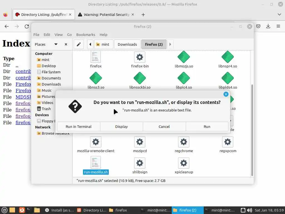Select regxpcom executable icon
Image resolution: width=285 pixels, height=214 pixels.
(x=228, y=142)
